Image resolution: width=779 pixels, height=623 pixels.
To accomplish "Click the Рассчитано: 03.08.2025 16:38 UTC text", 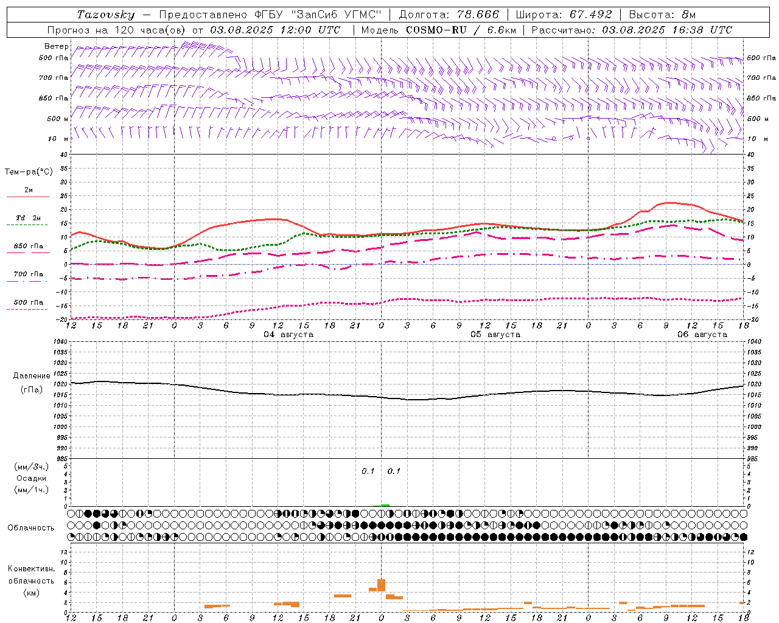I will point(632,30).
